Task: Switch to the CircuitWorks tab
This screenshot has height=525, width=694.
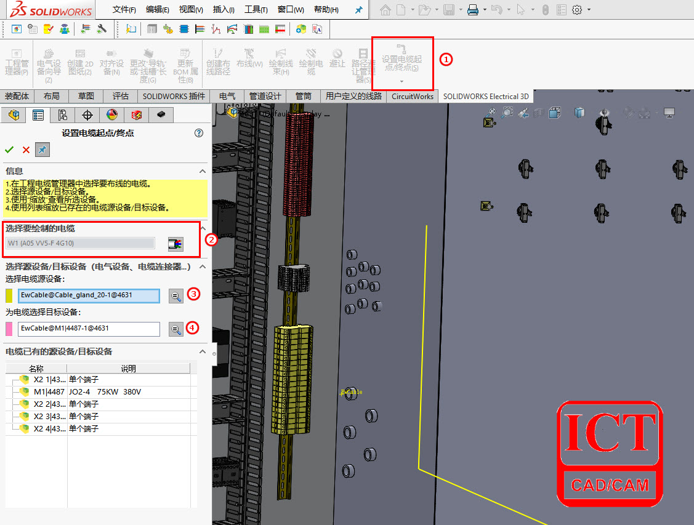Action: 413,96
